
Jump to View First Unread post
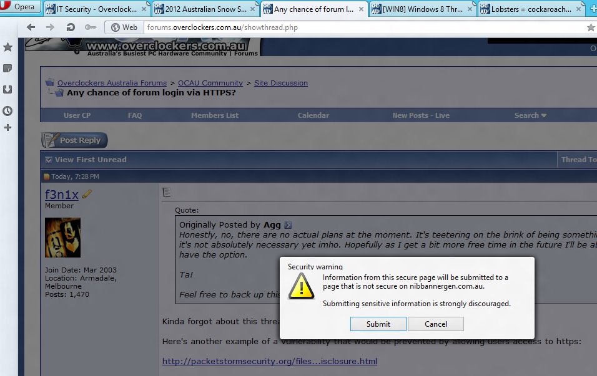[90, 160]
